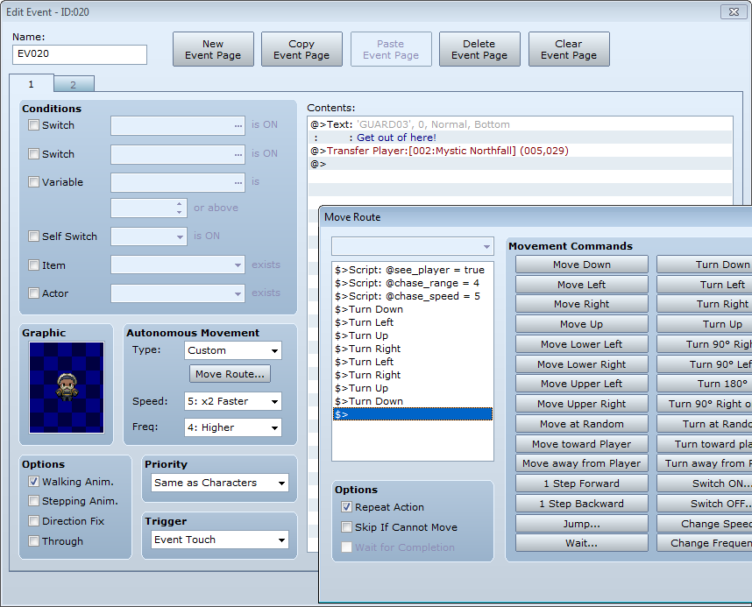Open the Autonomous Movement Type dropdown
This screenshot has height=607, width=752.
[x=233, y=350]
